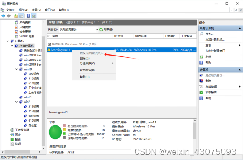The height and width of the screenshot is (160, 243).
Task: Click 从此处新建窗口 action
Action: 215,51
